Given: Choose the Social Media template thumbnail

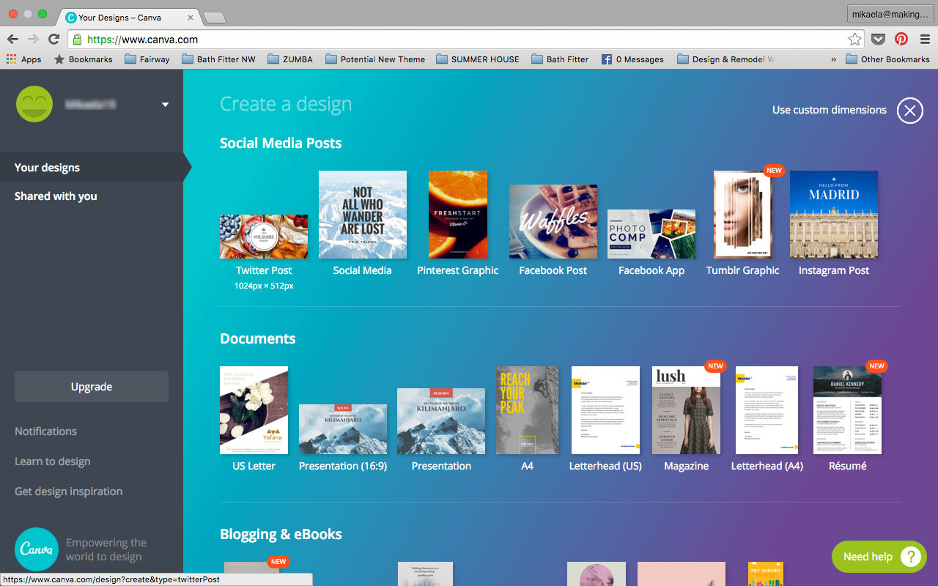Looking at the screenshot, I should (363, 215).
